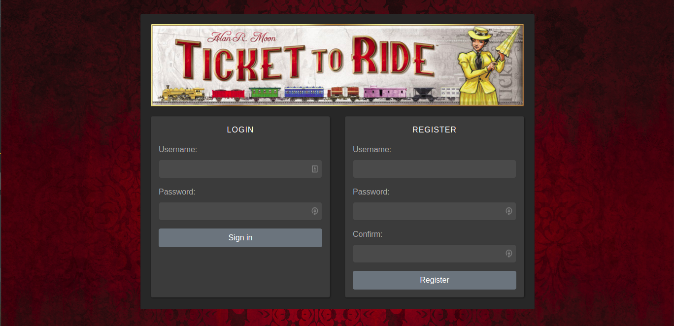The image size is (674, 326).
Task: Click the lock icon in the Confirm field
Action: tap(508, 254)
